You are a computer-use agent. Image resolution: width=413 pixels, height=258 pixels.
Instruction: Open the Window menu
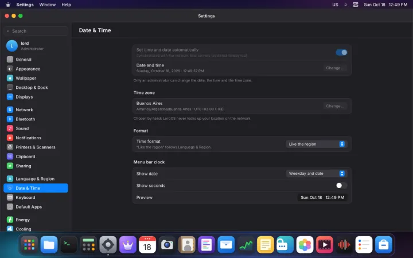(48, 5)
